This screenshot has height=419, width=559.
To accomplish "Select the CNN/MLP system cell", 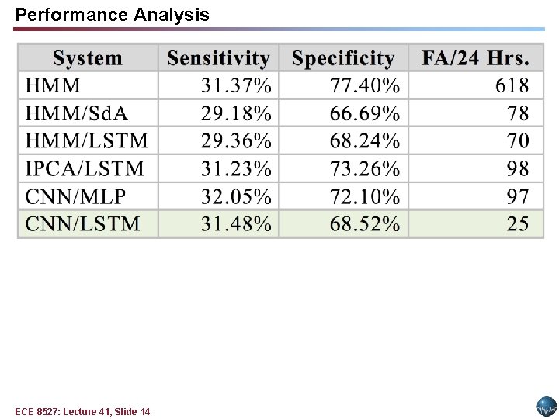I will [x=88, y=196].
